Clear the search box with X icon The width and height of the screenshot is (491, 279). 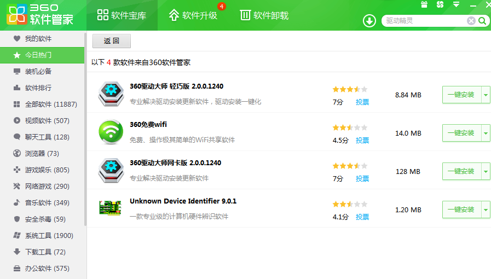(x=471, y=21)
